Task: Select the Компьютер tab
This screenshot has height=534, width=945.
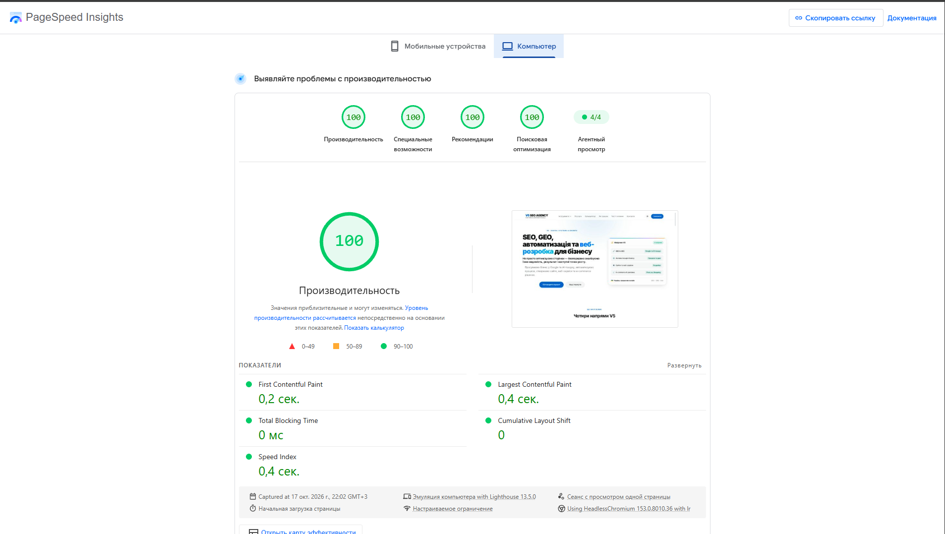Action: [529, 46]
